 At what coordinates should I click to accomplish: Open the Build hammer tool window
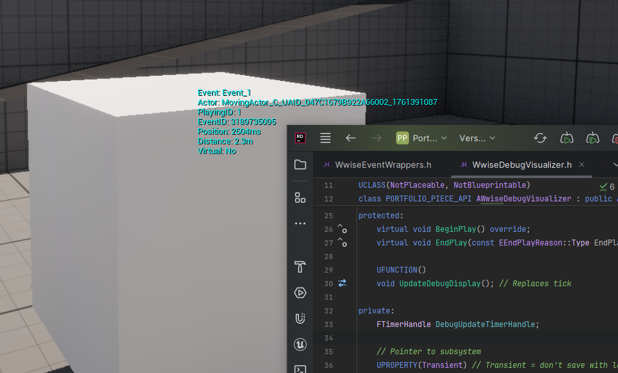pos(300,267)
